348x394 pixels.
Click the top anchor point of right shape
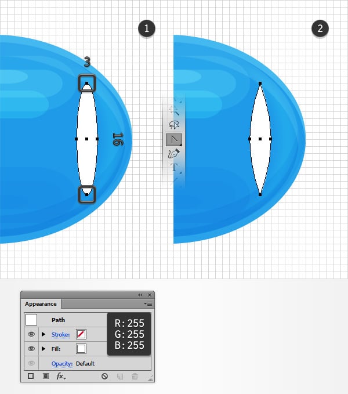click(260, 83)
